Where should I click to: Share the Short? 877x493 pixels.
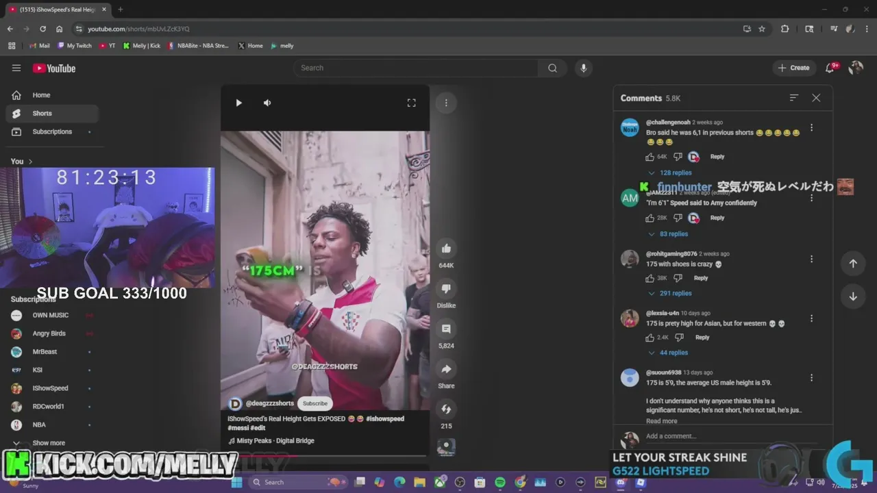point(446,370)
